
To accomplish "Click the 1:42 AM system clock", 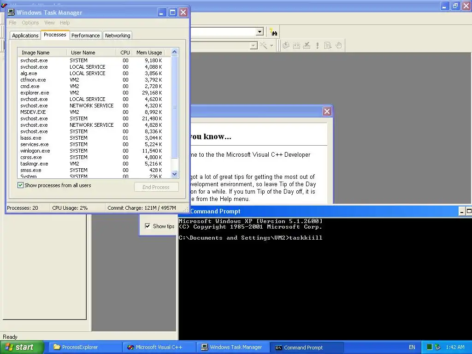I will point(455,347).
